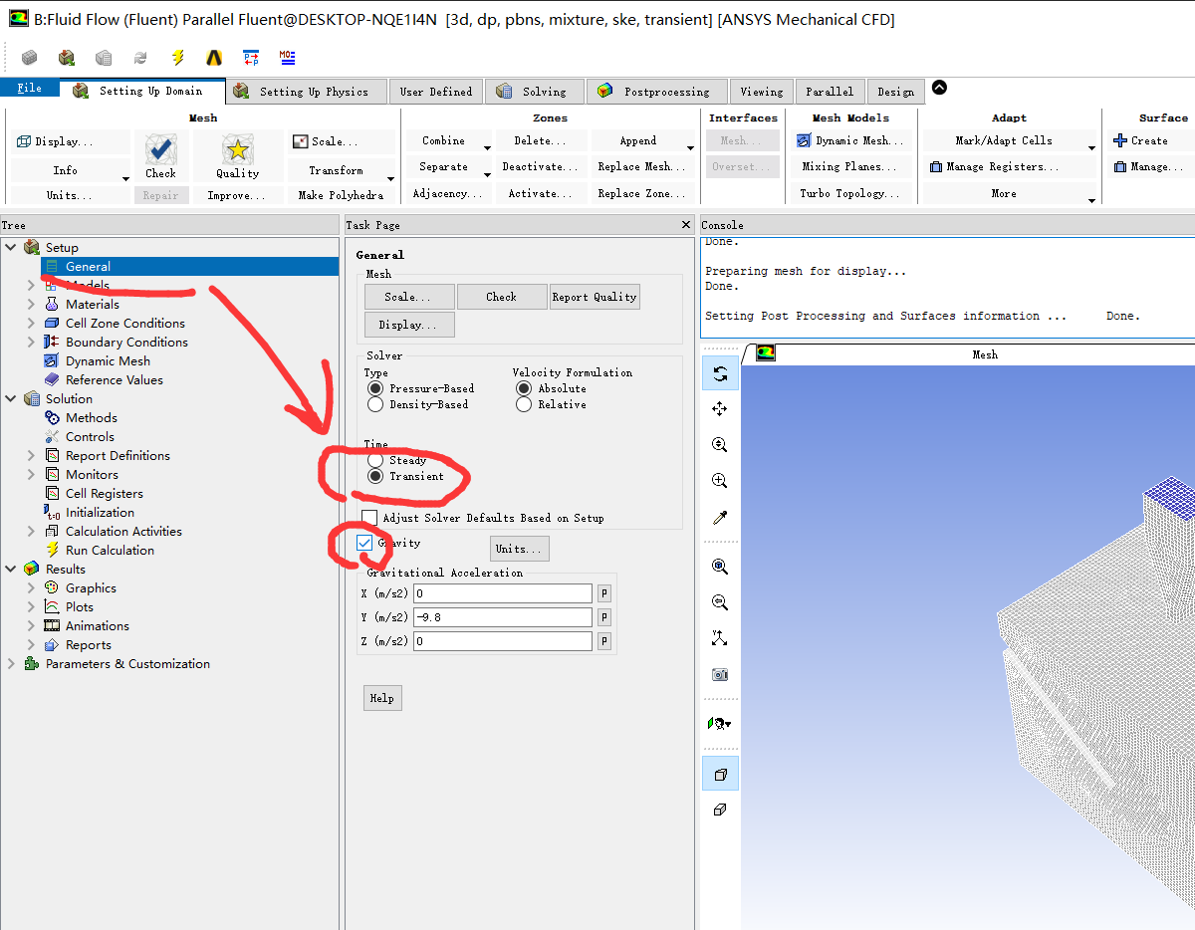Open the lighting/headlight options dropdown icon
This screenshot has height=930, width=1195.
click(x=720, y=724)
